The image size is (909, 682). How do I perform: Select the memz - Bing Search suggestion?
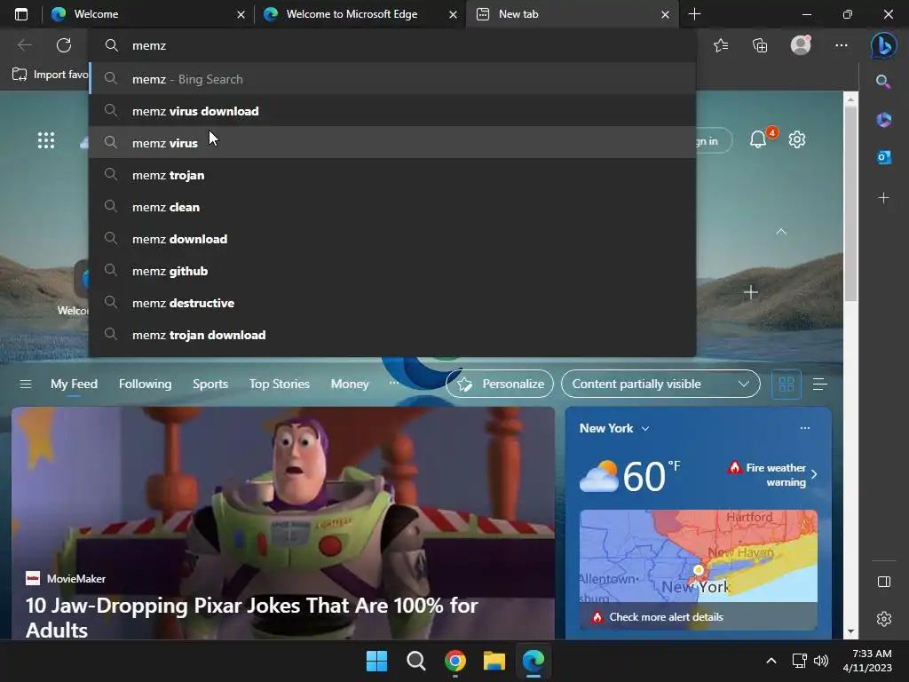(x=392, y=79)
